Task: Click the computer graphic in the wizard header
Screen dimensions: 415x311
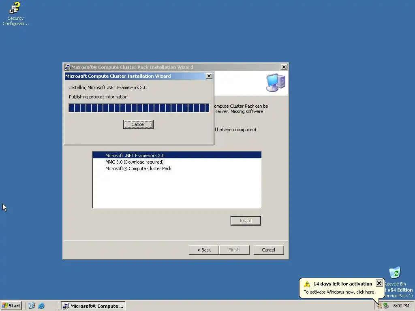Action: coord(276,83)
